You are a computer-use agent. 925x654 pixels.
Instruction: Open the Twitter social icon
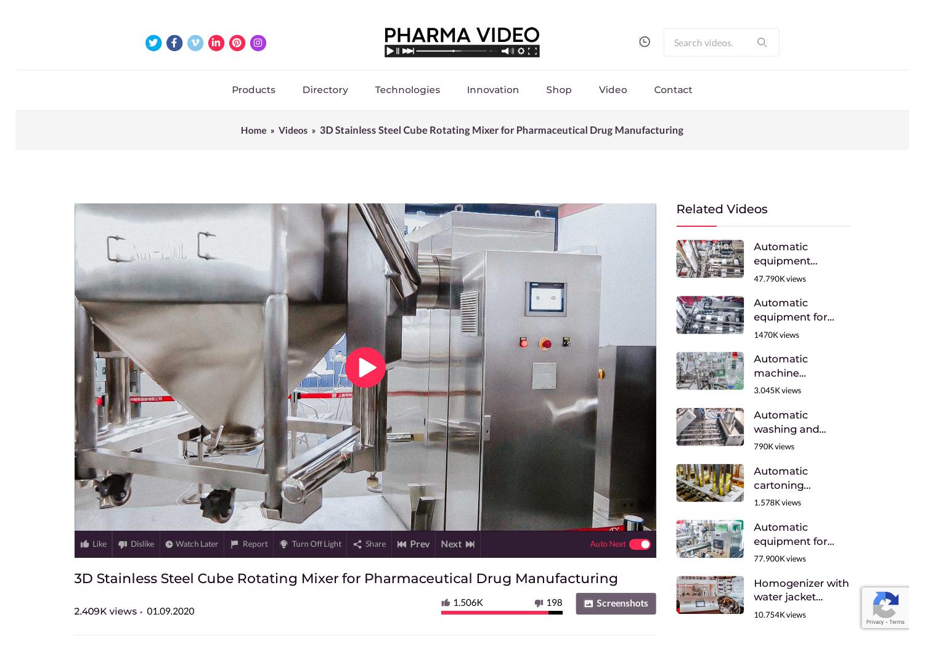153,43
